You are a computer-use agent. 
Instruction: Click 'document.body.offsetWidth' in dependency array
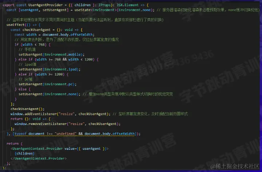click(110, 134)
